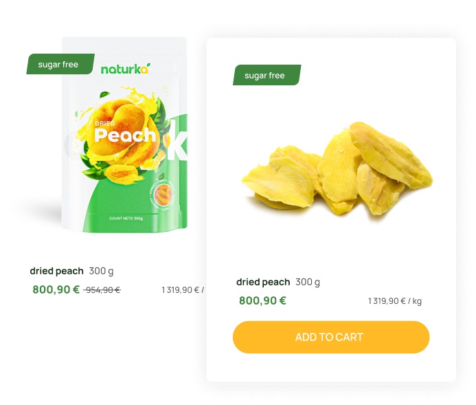
Task: Click the 1 319,90 € / kg unit price
Action: coord(395,301)
